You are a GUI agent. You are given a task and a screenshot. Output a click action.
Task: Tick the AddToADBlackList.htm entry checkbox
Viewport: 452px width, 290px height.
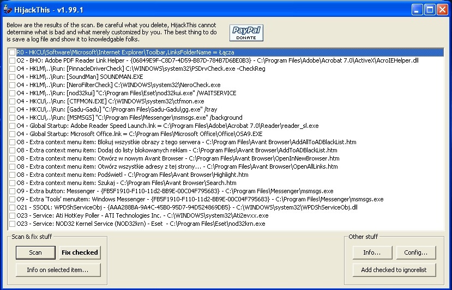(12, 150)
